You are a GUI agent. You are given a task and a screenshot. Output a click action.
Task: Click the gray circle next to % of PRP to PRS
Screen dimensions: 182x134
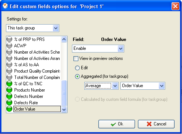(9, 39)
